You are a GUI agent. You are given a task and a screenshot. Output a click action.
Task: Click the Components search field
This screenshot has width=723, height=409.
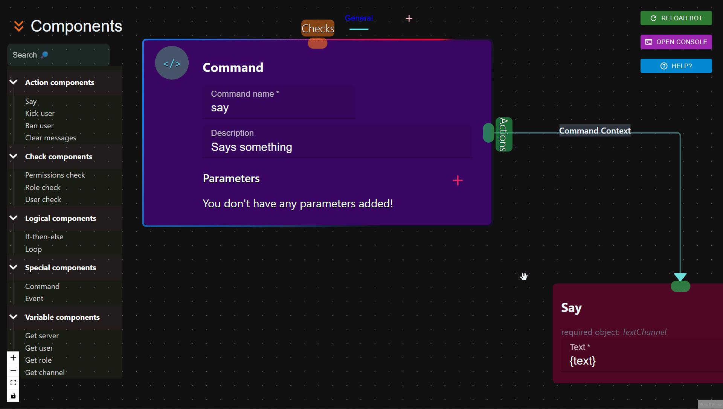tap(58, 55)
